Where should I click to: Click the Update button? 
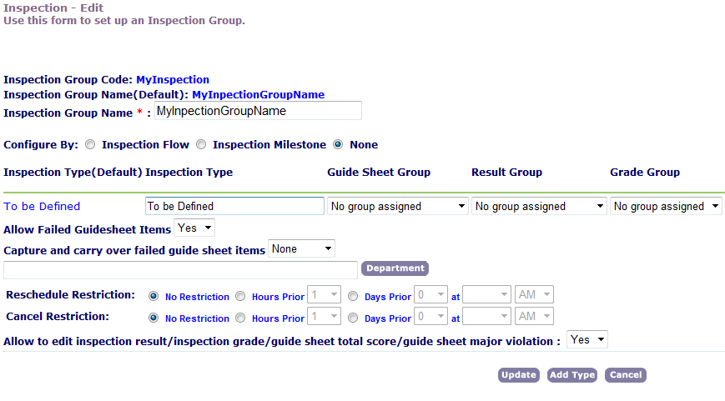(x=519, y=375)
